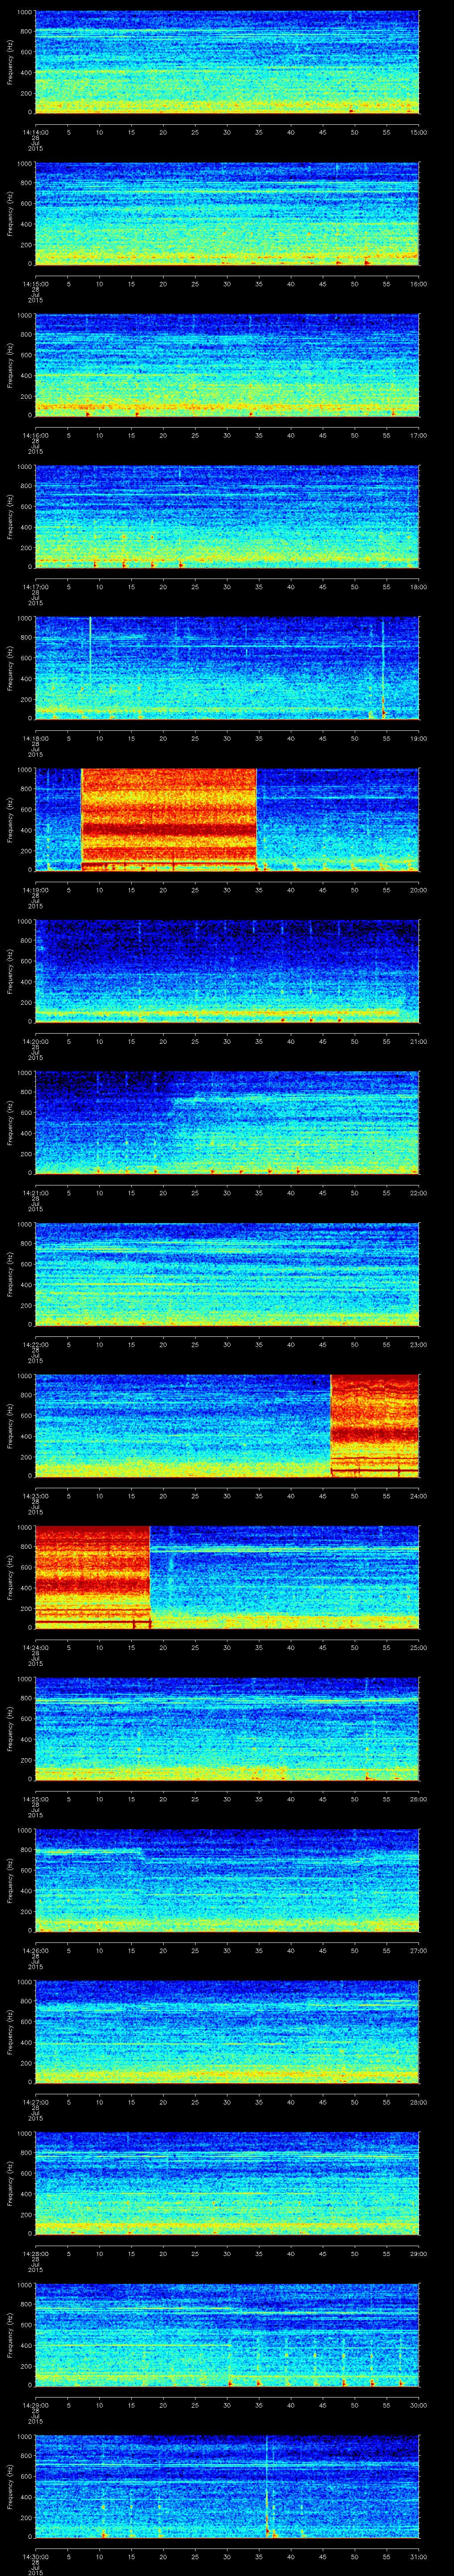The height and width of the screenshot is (2576, 454).
Task: Click the 14:22:00 time label
Action: pos(35,1344)
